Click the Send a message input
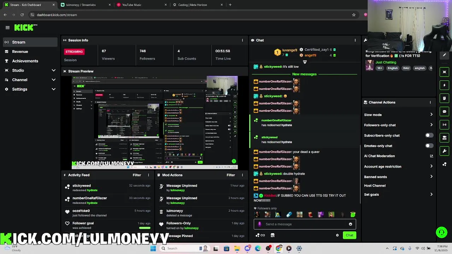The width and height of the screenshot is (452, 254). click(305, 224)
